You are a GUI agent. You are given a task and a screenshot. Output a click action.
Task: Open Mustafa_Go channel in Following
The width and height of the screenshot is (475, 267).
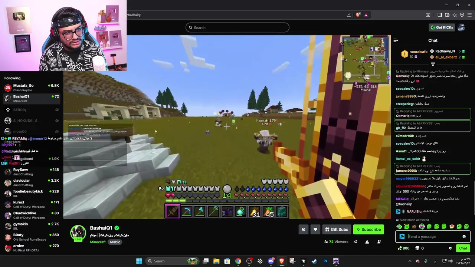point(32,88)
